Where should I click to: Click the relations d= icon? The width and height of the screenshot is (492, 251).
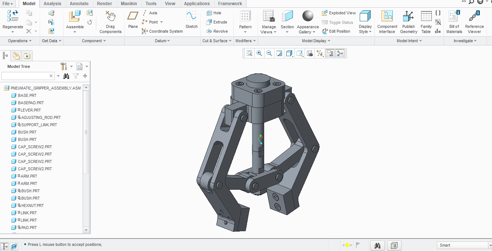click(x=438, y=31)
